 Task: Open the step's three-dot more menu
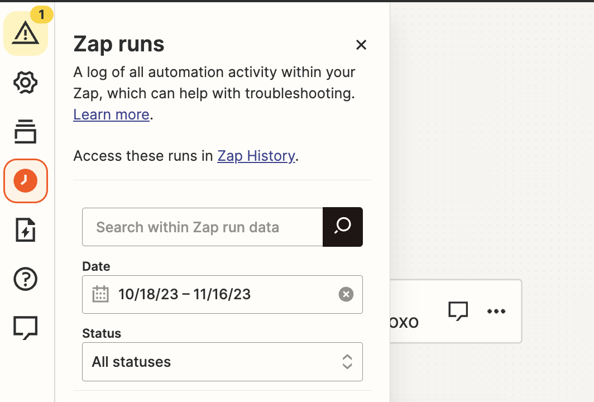click(x=496, y=312)
